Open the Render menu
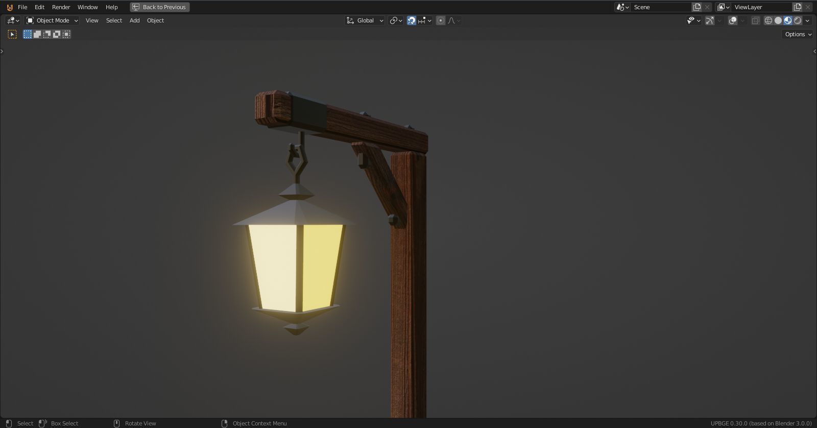 [61, 7]
